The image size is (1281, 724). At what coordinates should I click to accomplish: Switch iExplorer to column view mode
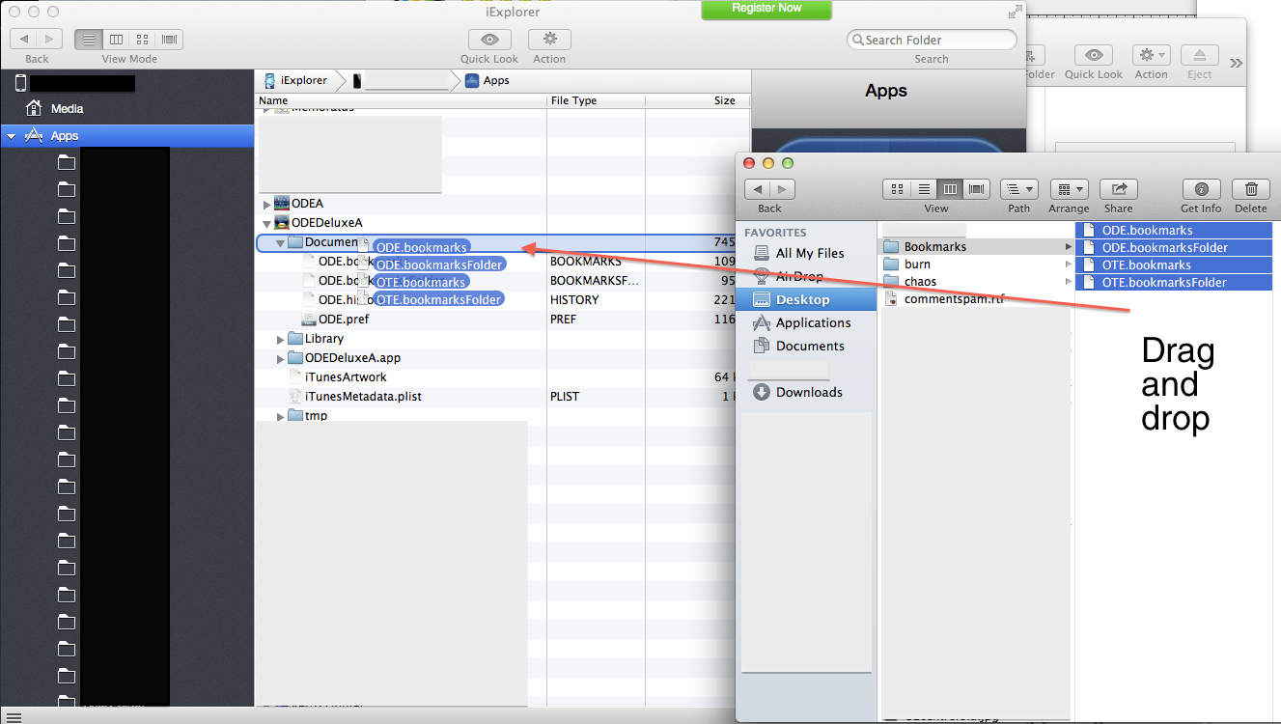pyautogui.click(x=116, y=40)
